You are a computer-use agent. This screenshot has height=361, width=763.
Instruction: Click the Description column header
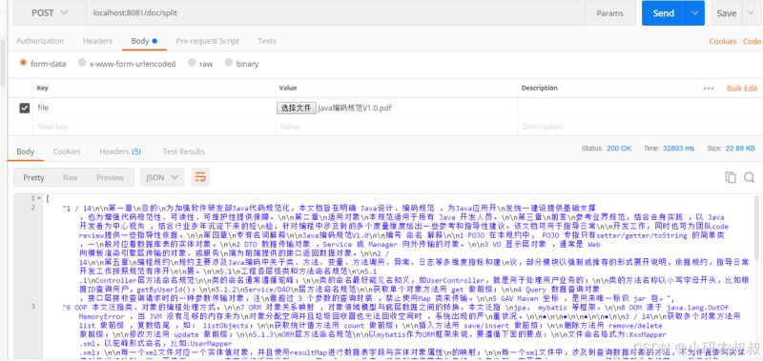coord(539,89)
